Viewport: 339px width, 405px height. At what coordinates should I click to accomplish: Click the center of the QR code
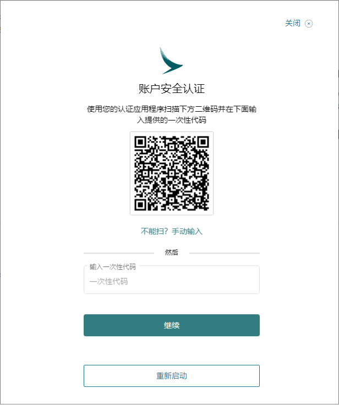172,173
